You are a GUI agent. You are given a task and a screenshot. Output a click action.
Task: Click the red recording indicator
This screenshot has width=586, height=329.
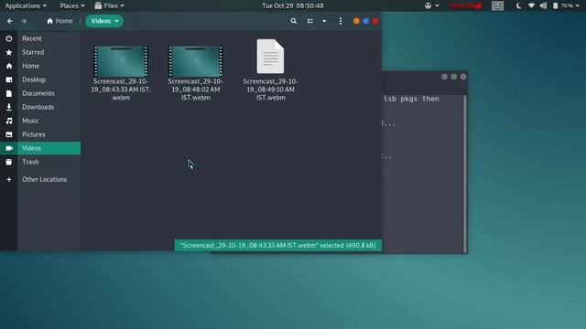[466, 5]
